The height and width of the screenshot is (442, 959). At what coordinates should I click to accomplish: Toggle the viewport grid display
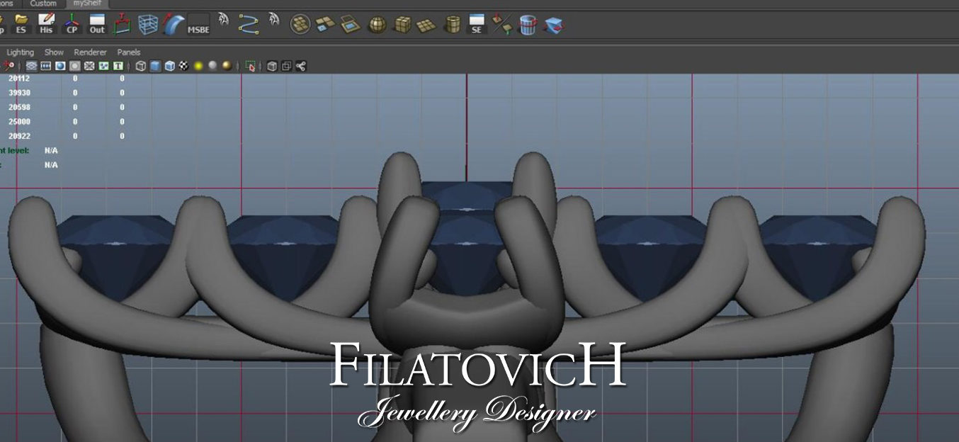click(x=32, y=66)
